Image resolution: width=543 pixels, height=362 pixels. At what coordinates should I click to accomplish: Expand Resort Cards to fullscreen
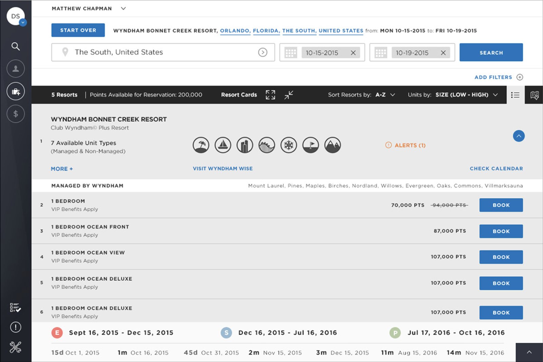click(270, 95)
